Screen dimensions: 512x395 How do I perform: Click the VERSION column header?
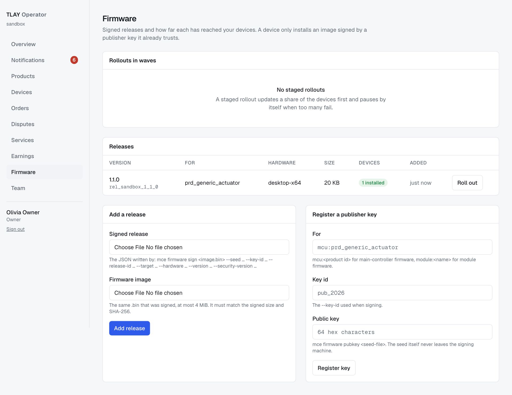(120, 163)
